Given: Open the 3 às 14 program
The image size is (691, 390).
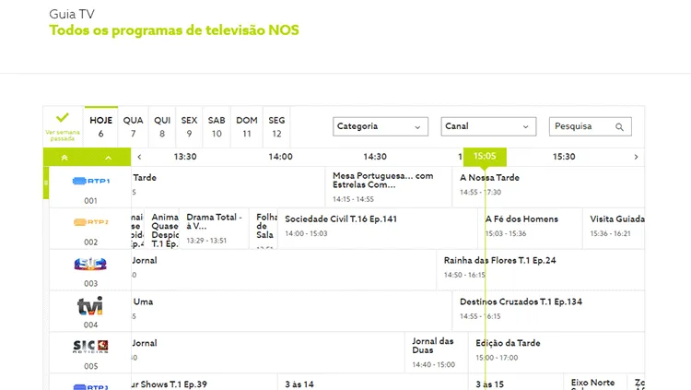Looking at the screenshot, I should pyautogui.click(x=373, y=382).
